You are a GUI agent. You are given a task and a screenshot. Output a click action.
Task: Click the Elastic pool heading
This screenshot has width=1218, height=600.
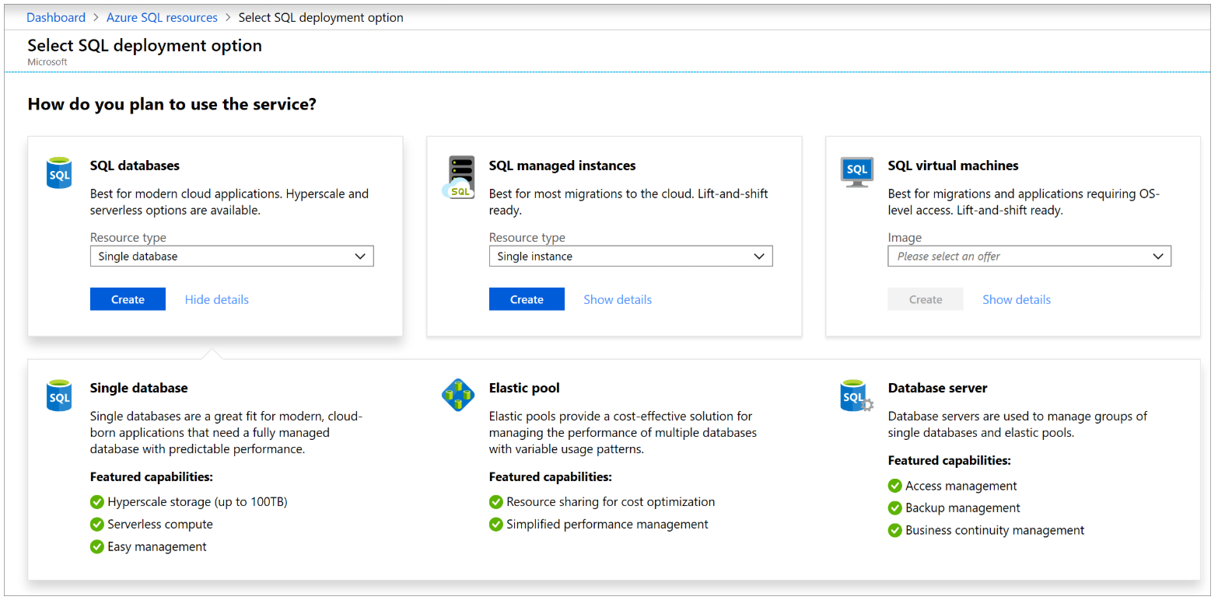(x=524, y=388)
